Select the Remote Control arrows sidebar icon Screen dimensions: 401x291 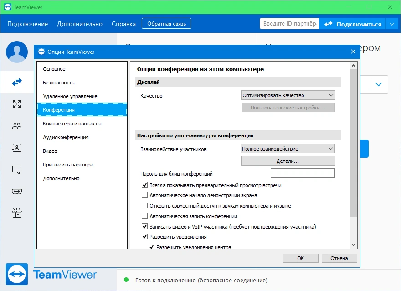(x=17, y=82)
